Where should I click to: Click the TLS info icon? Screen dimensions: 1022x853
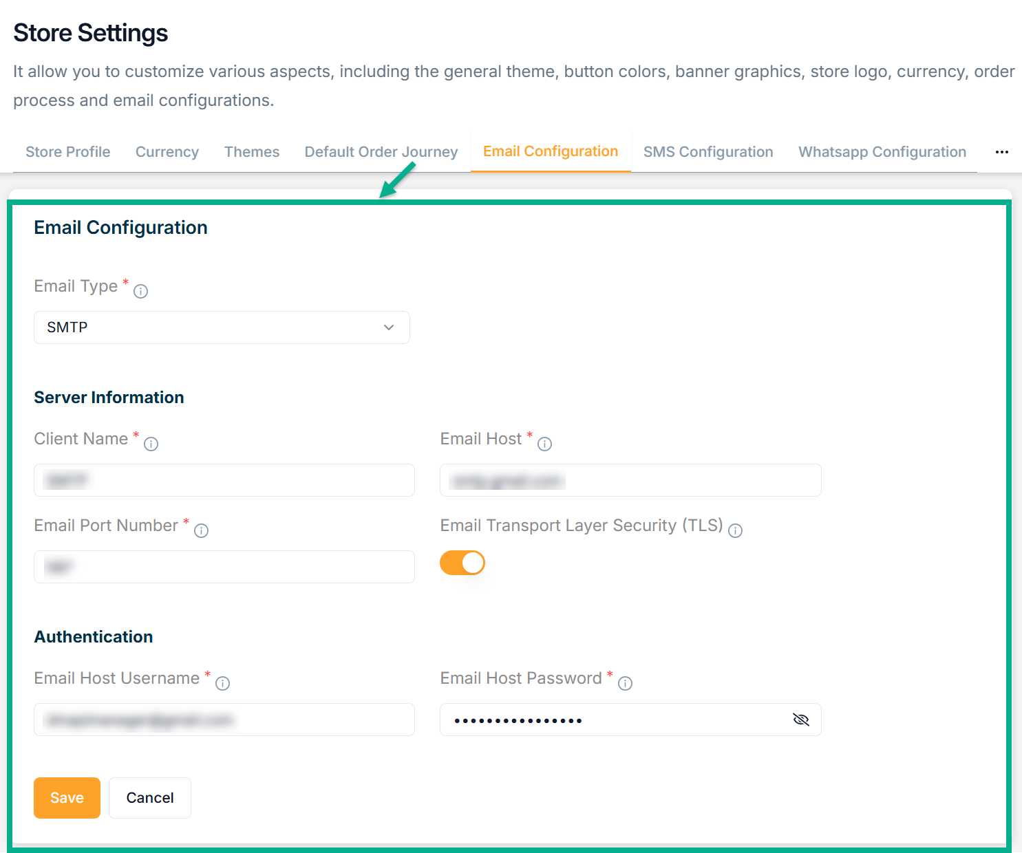(735, 531)
